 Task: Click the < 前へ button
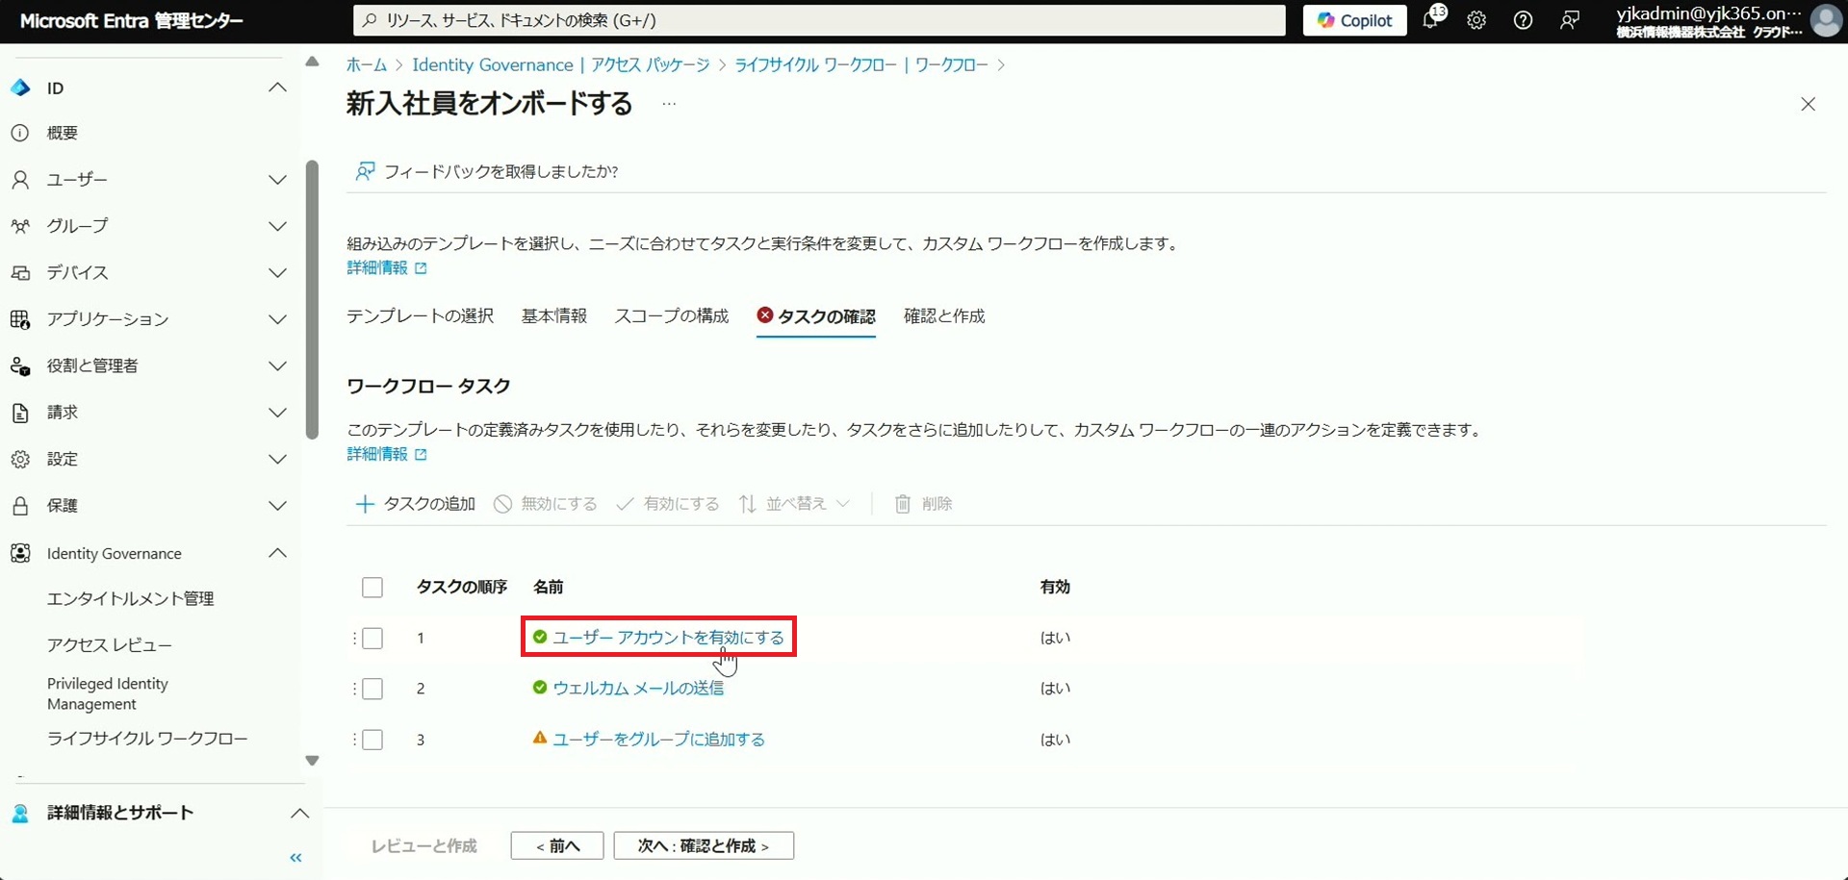[x=557, y=845]
